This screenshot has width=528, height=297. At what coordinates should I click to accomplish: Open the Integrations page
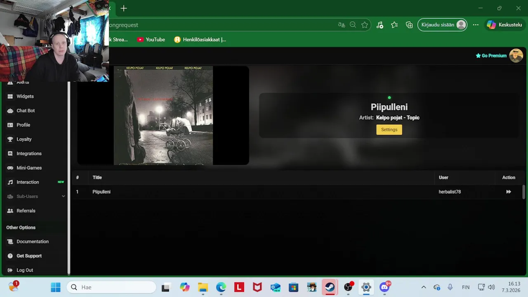pos(29,153)
